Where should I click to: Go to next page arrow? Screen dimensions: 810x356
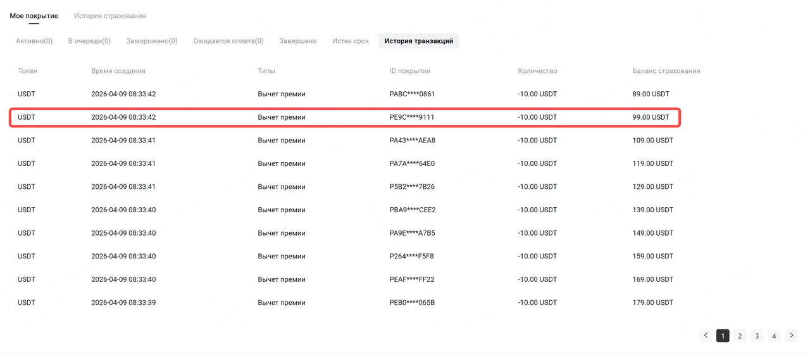(791, 336)
